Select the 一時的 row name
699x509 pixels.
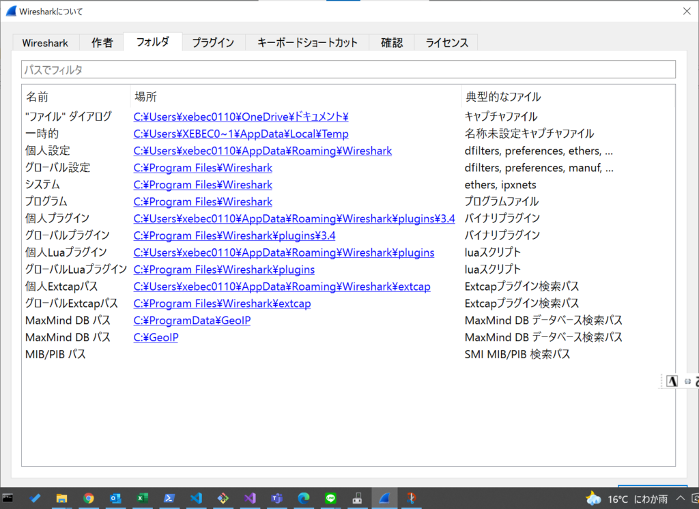click(42, 134)
